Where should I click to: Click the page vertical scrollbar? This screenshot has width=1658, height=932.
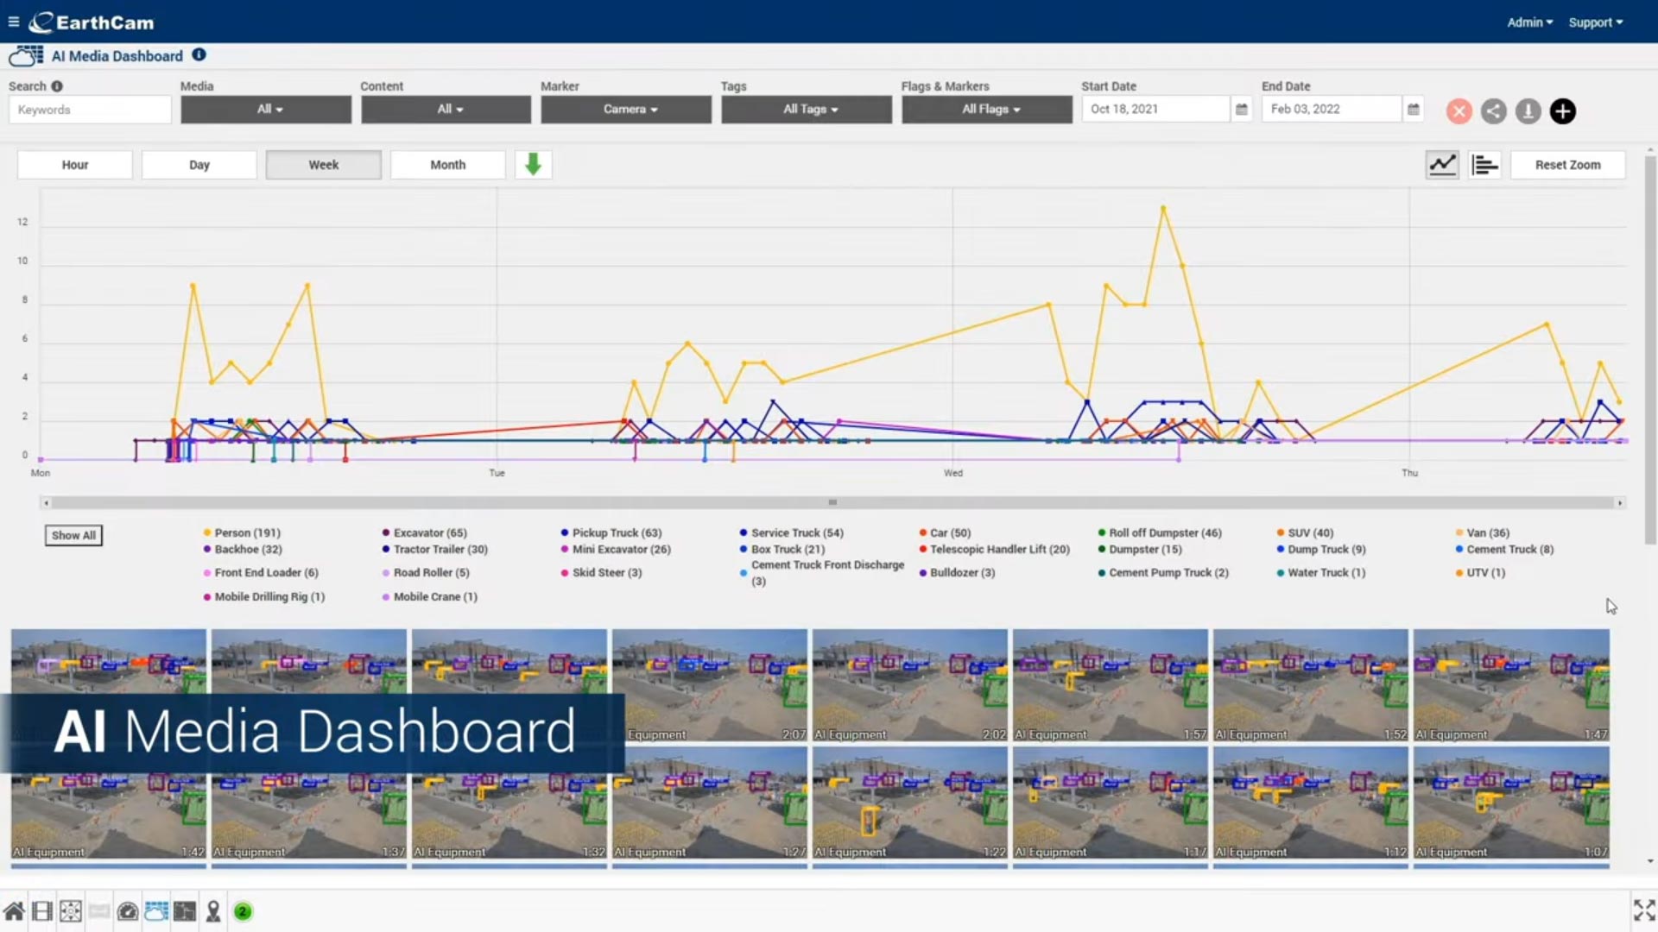pyautogui.click(x=1650, y=349)
